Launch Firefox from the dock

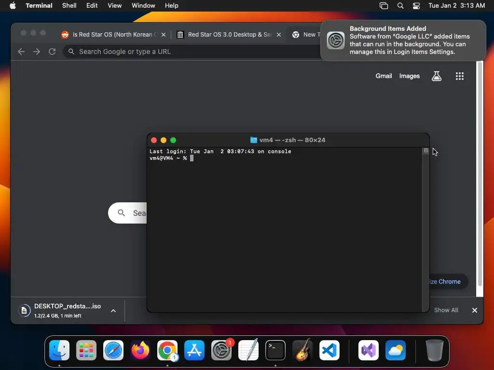[140, 350]
